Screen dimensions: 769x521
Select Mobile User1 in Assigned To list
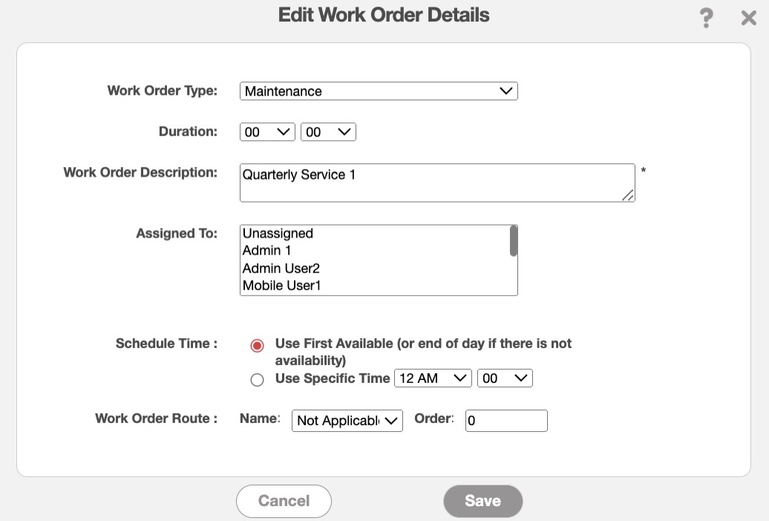[x=281, y=285]
